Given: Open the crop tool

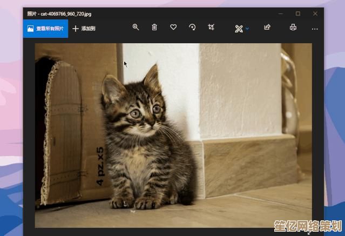Looking at the screenshot, I should pos(211,28).
